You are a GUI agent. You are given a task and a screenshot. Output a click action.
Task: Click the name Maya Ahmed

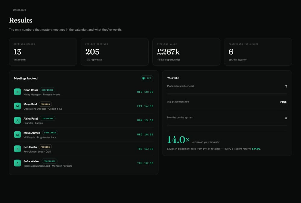coord(32,133)
